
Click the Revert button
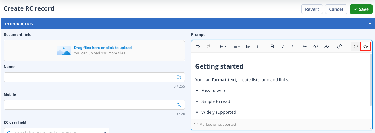tap(312, 9)
